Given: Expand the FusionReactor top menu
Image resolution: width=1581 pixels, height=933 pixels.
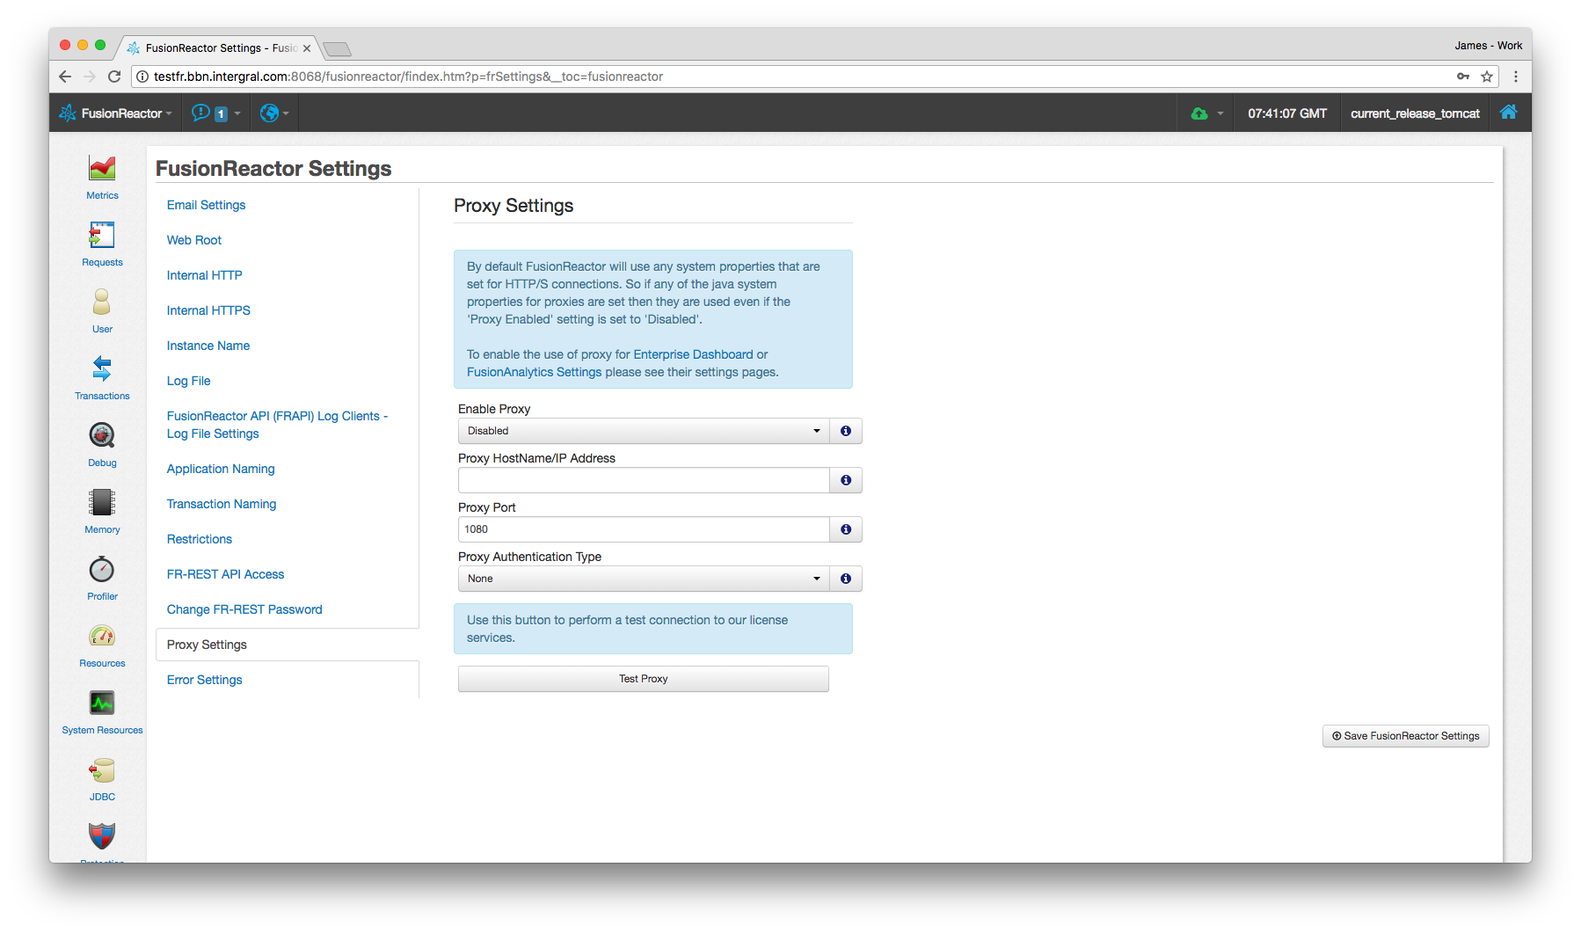Looking at the screenshot, I should pos(115,113).
